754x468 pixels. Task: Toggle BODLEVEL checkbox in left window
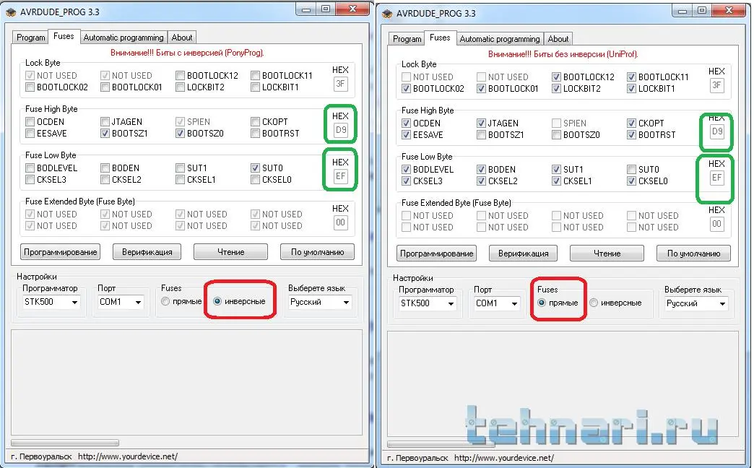click(30, 168)
